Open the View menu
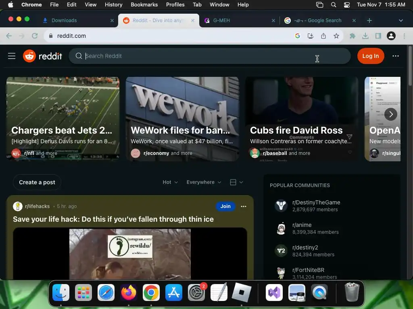 (x=90, y=5)
